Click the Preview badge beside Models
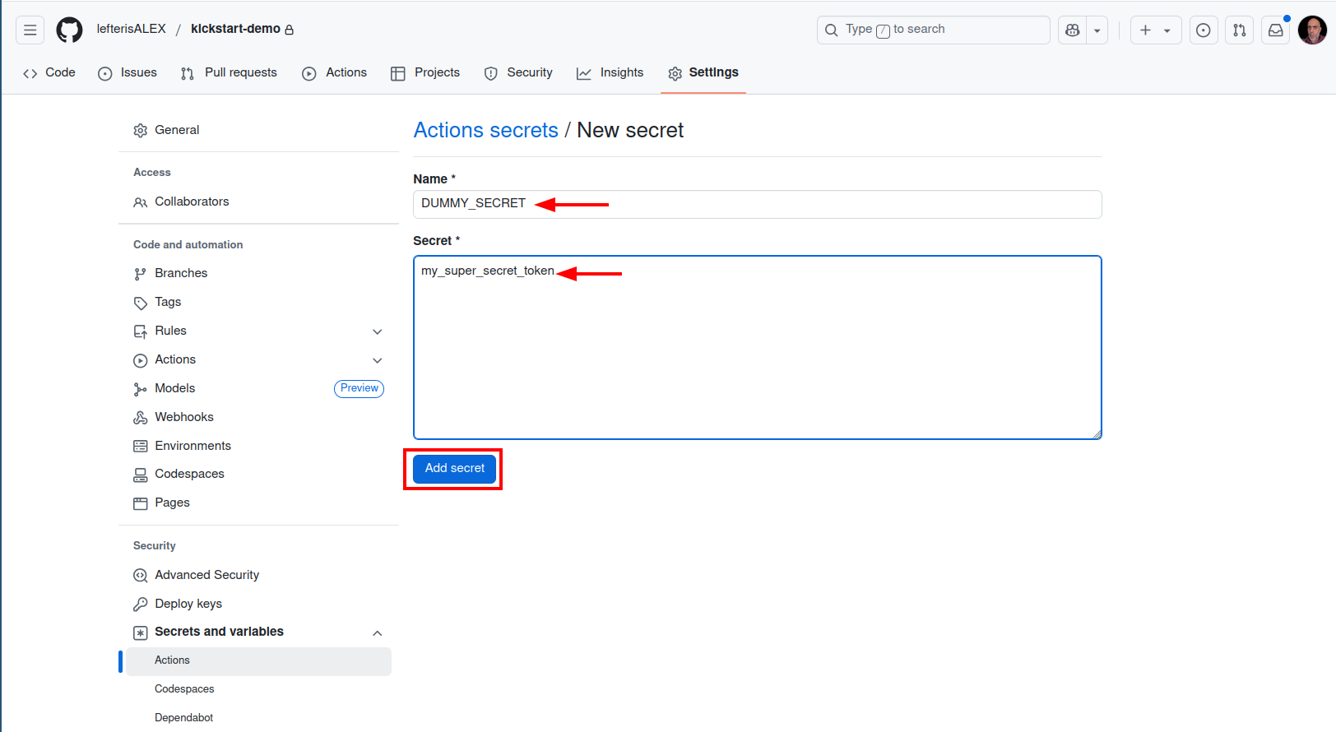This screenshot has width=1336, height=732. [359, 388]
